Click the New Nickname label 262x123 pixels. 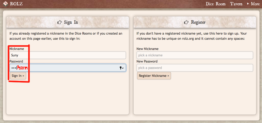pos(148,49)
